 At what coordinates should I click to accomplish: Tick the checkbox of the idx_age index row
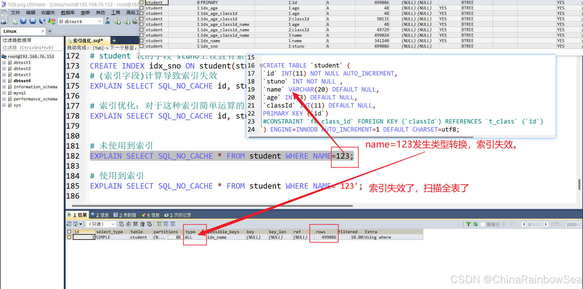pos(142,8)
